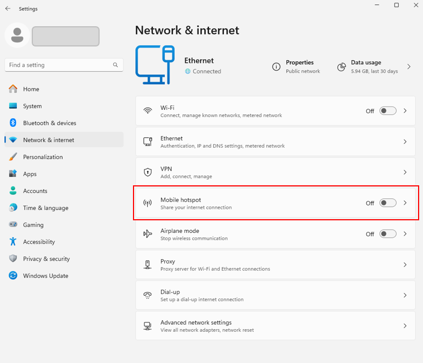Viewport: 423px width, 363px height.
Task: Expand Proxy settings via its chevron
Action: 405,265
